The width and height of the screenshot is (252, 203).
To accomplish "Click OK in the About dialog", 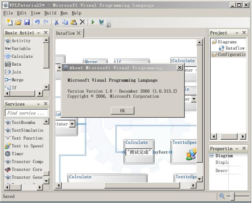I will 122,111.
